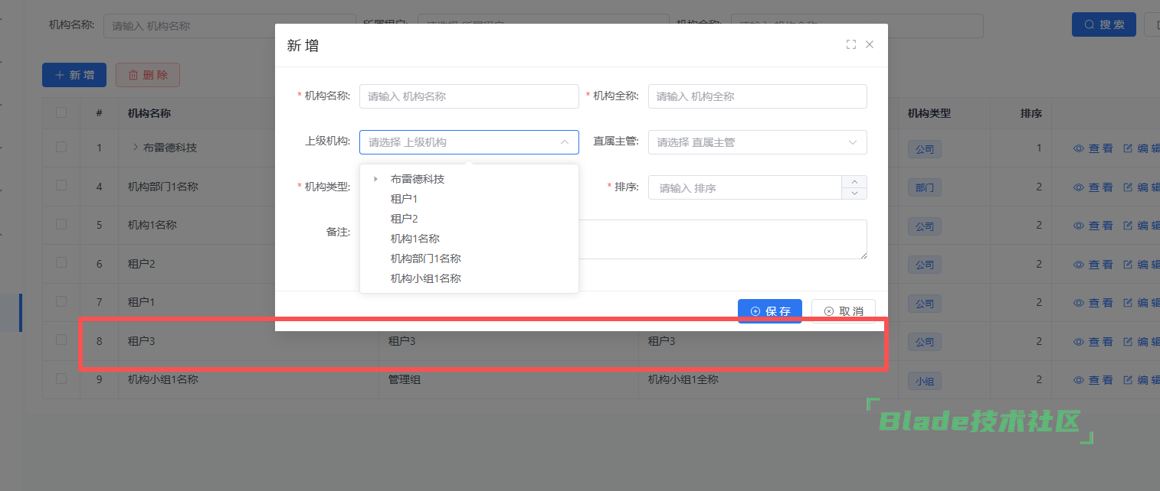Decrease 排序 with the down stepper arrow
1160x491 pixels.
point(854,193)
